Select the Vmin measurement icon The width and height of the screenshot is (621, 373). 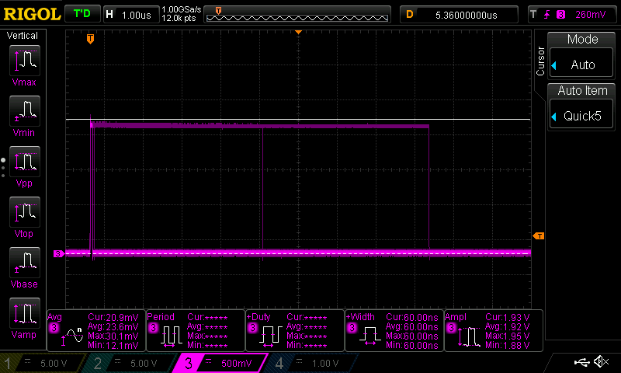click(x=24, y=112)
